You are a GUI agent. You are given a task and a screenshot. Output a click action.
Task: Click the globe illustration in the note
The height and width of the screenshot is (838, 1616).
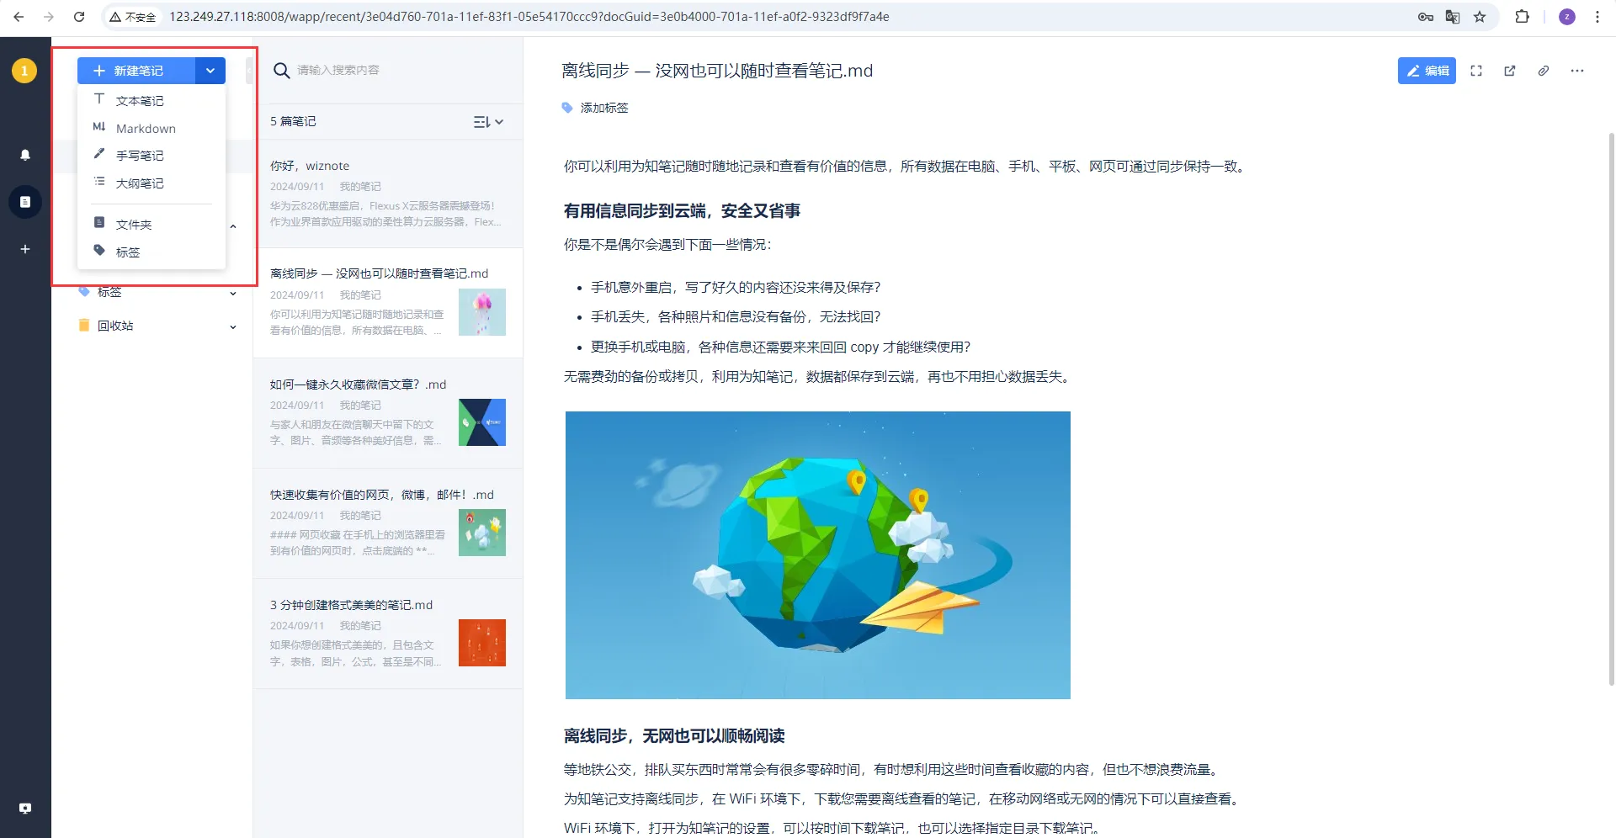[x=818, y=555]
